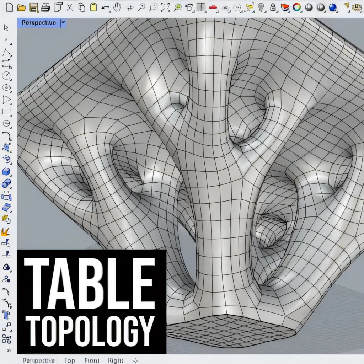
Task: Select the Rectangle tool in the left toolbar
Action: tap(6, 112)
